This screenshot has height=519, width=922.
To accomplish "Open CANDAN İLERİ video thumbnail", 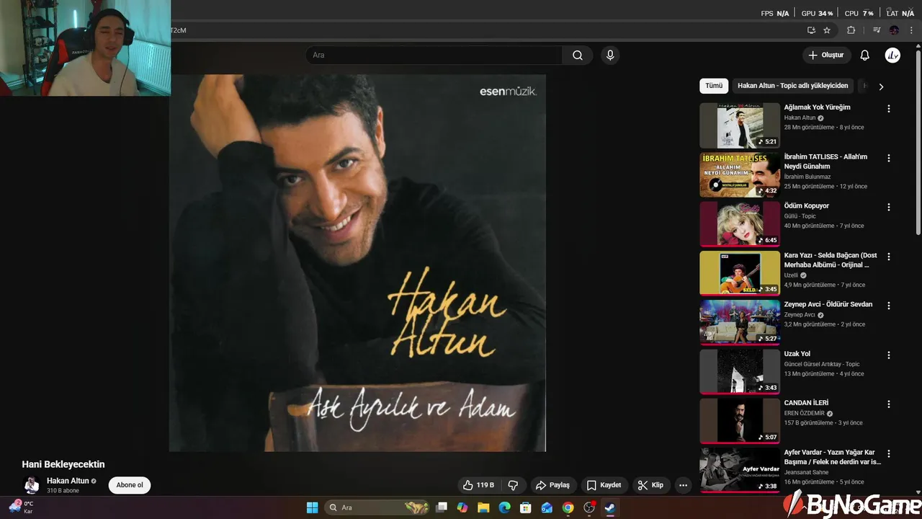I will (x=740, y=422).
